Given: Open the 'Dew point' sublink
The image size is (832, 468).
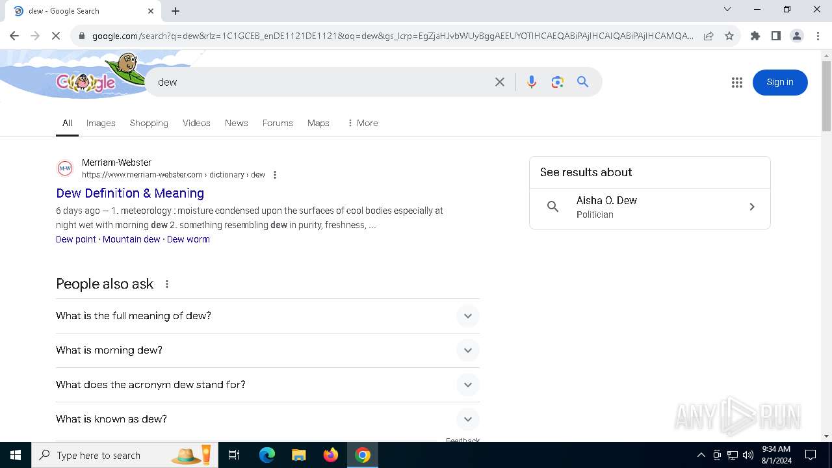Looking at the screenshot, I should pyautogui.click(x=76, y=239).
